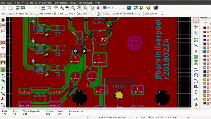The height and width of the screenshot is (119, 211).
Task: Zoom out using the minus magnifier
Action: coord(67,8)
